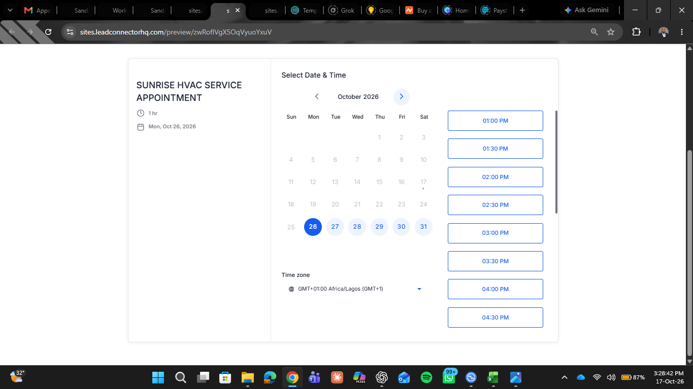The width and height of the screenshot is (693, 389).
Task: Open ChatGPT app from the taskbar
Action: click(x=382, y=377)
